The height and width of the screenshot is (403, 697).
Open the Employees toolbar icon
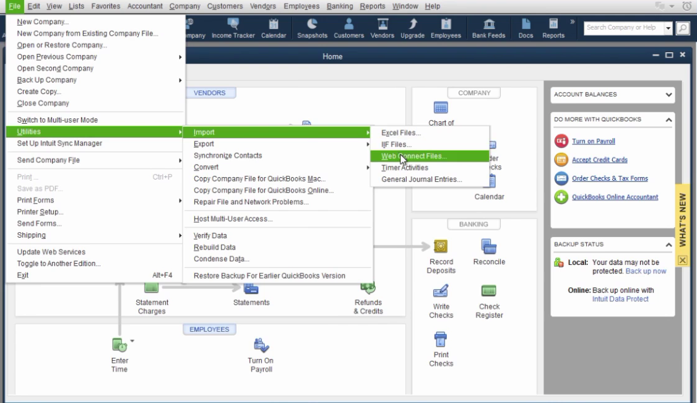pos(446,28)
